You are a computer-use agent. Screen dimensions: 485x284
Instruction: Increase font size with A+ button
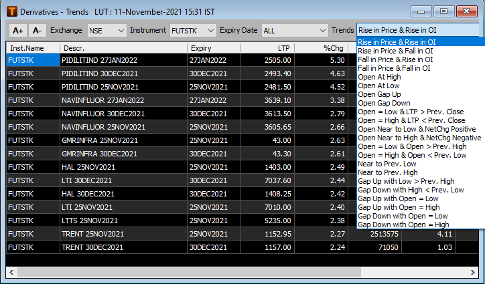(18, 31)
